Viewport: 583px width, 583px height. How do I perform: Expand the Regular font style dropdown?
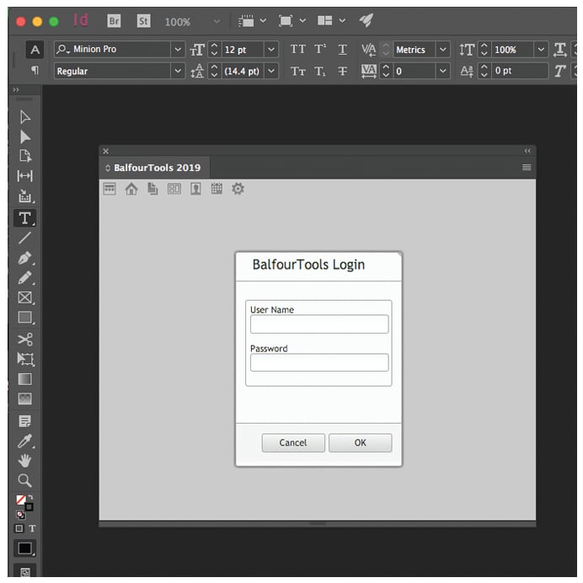coord(178,72)
